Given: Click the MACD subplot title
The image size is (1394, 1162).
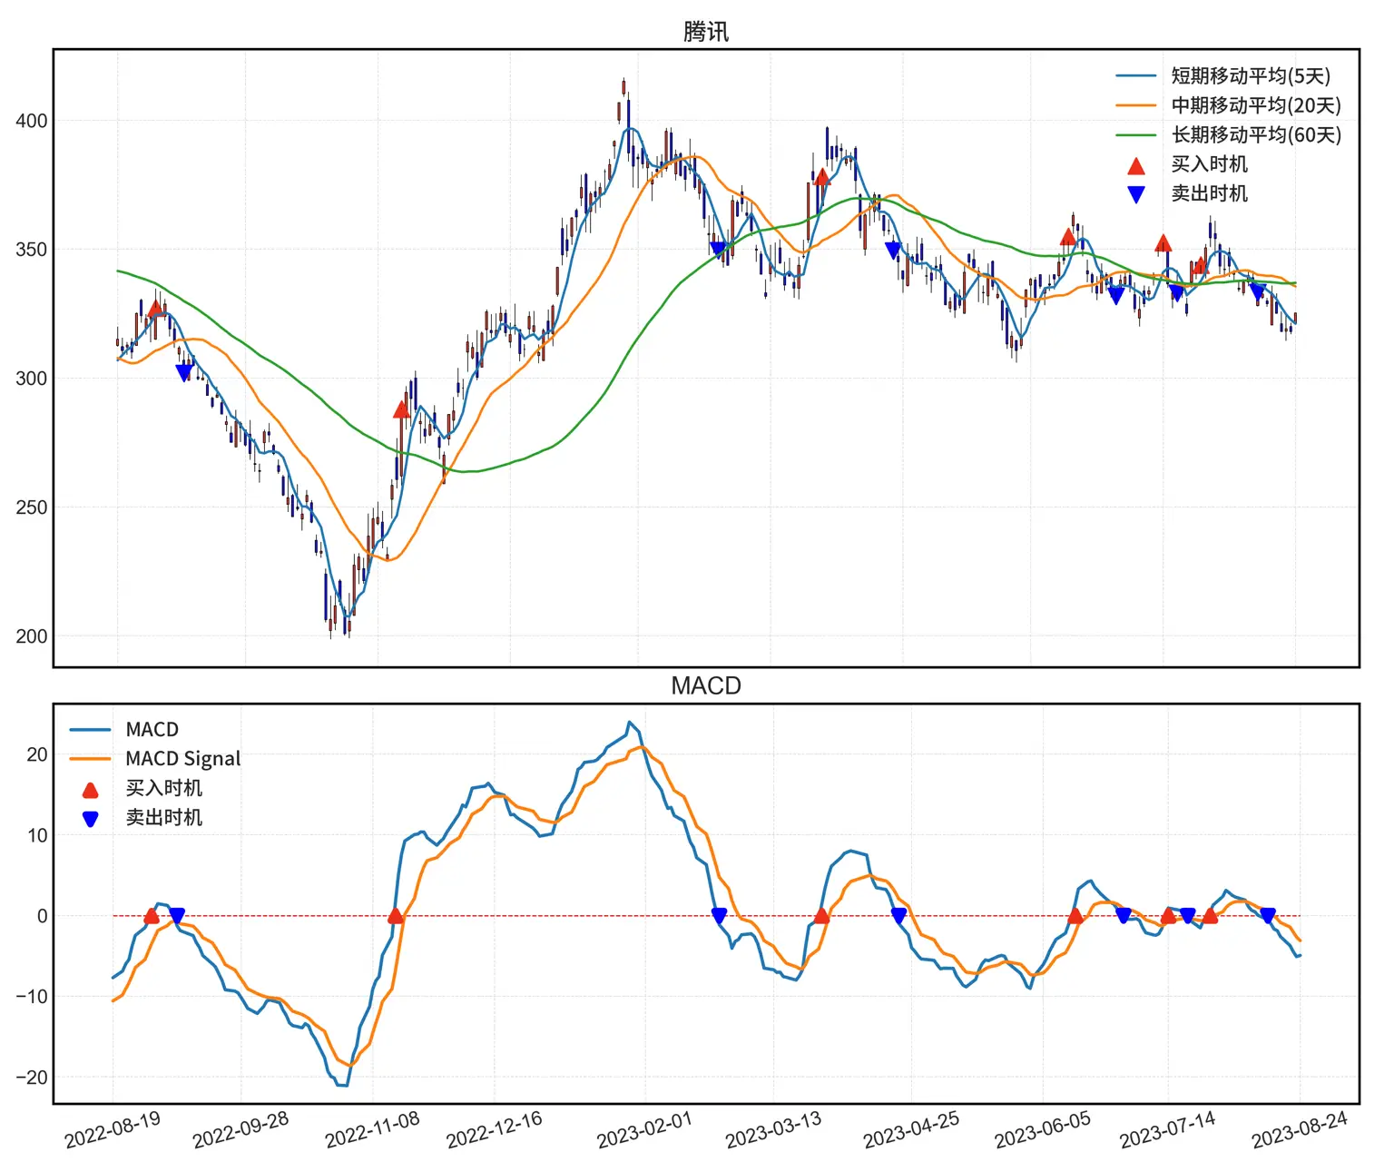Looking at the screenshot, I should pyautogui.click(x=705, y=685).
